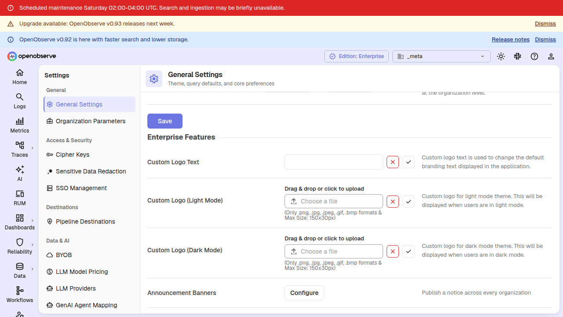This screenshot has width=563, height=317.
Task: Remove the Dark Mode logo via red X
Action: [393, 251]
